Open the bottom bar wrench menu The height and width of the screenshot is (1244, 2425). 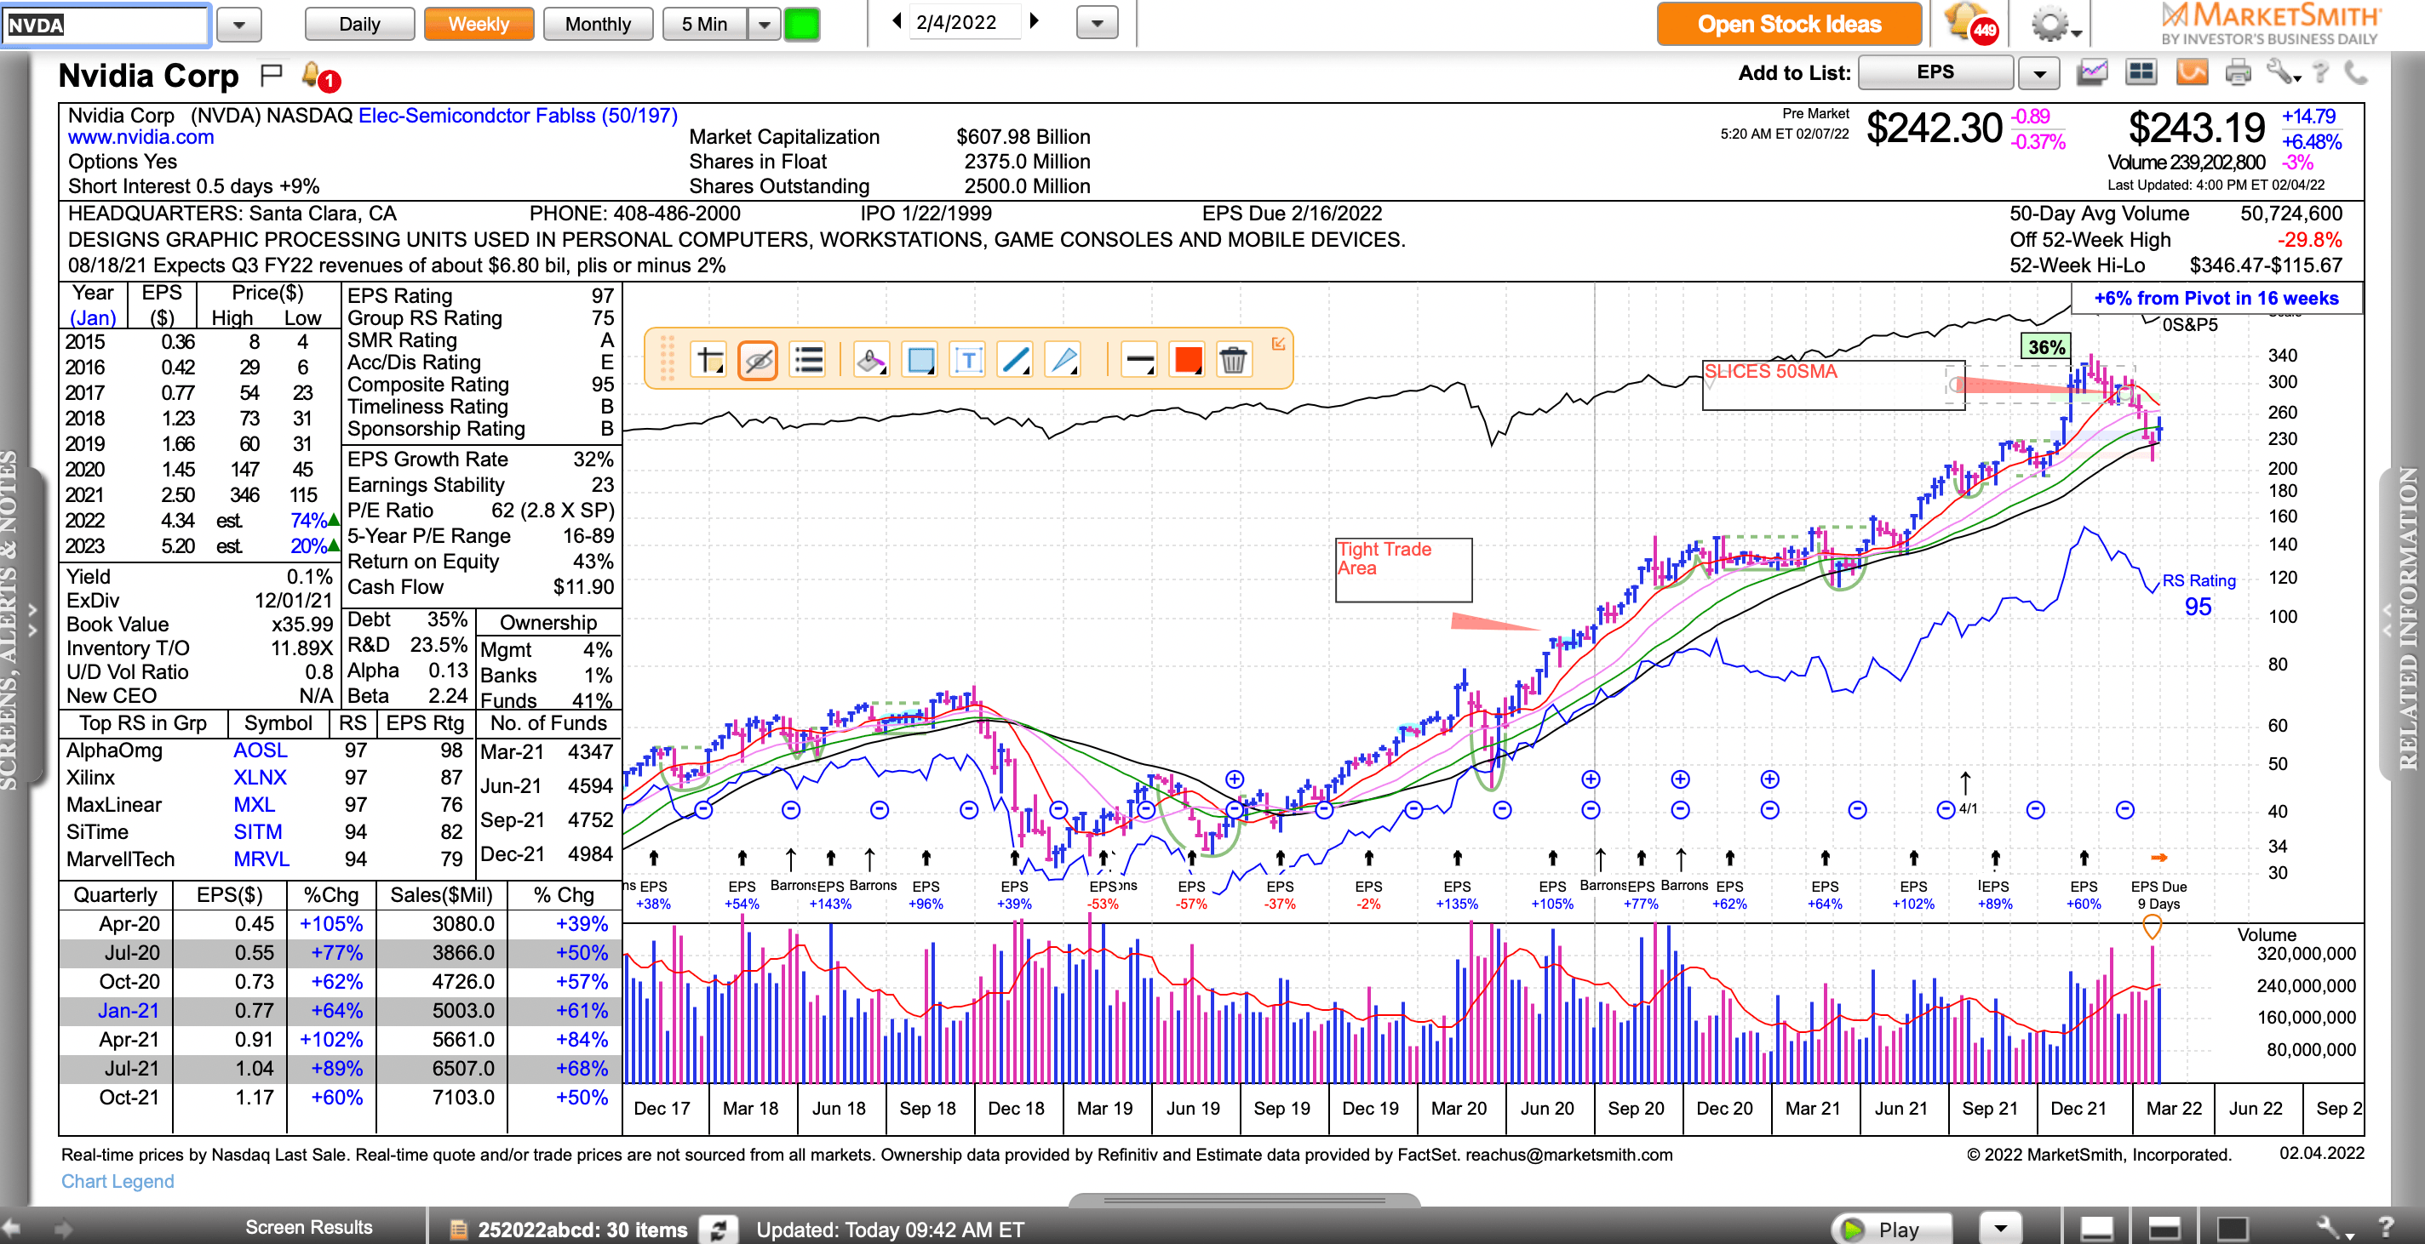click(x=2334, y=1229)
